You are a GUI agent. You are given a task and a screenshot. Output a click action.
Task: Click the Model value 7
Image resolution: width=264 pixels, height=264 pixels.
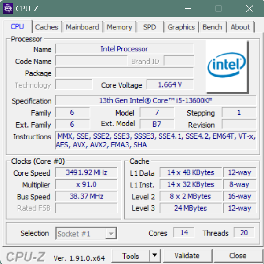point(157,112)
